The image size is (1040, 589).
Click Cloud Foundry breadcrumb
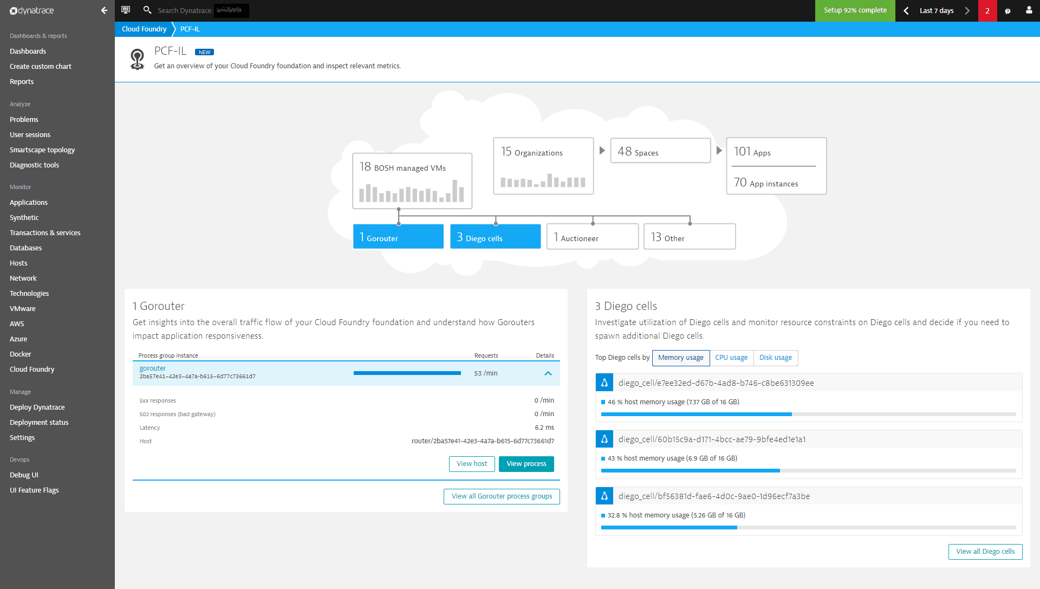pos(144,29)
